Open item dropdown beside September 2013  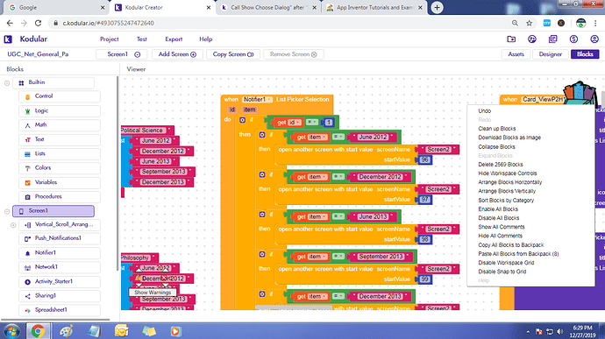coord(318,257)
